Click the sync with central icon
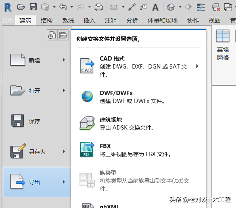Screen dimensions: 236x208 point(45,7)
